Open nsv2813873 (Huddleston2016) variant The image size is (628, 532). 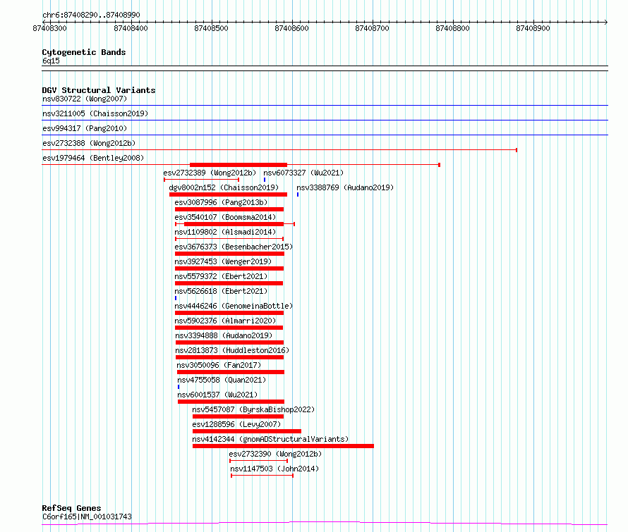coord(232,350)
